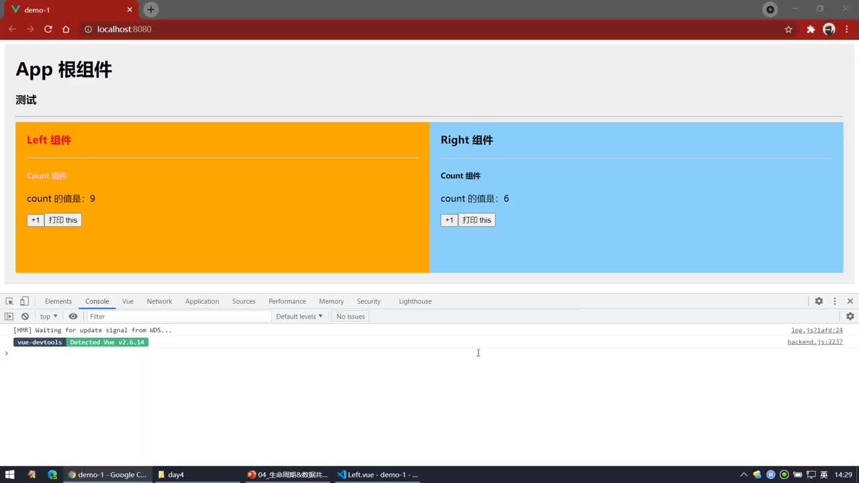This screenshot has width=859, height=483.
Task: Click the No Issues button
Action: point(351,317)
